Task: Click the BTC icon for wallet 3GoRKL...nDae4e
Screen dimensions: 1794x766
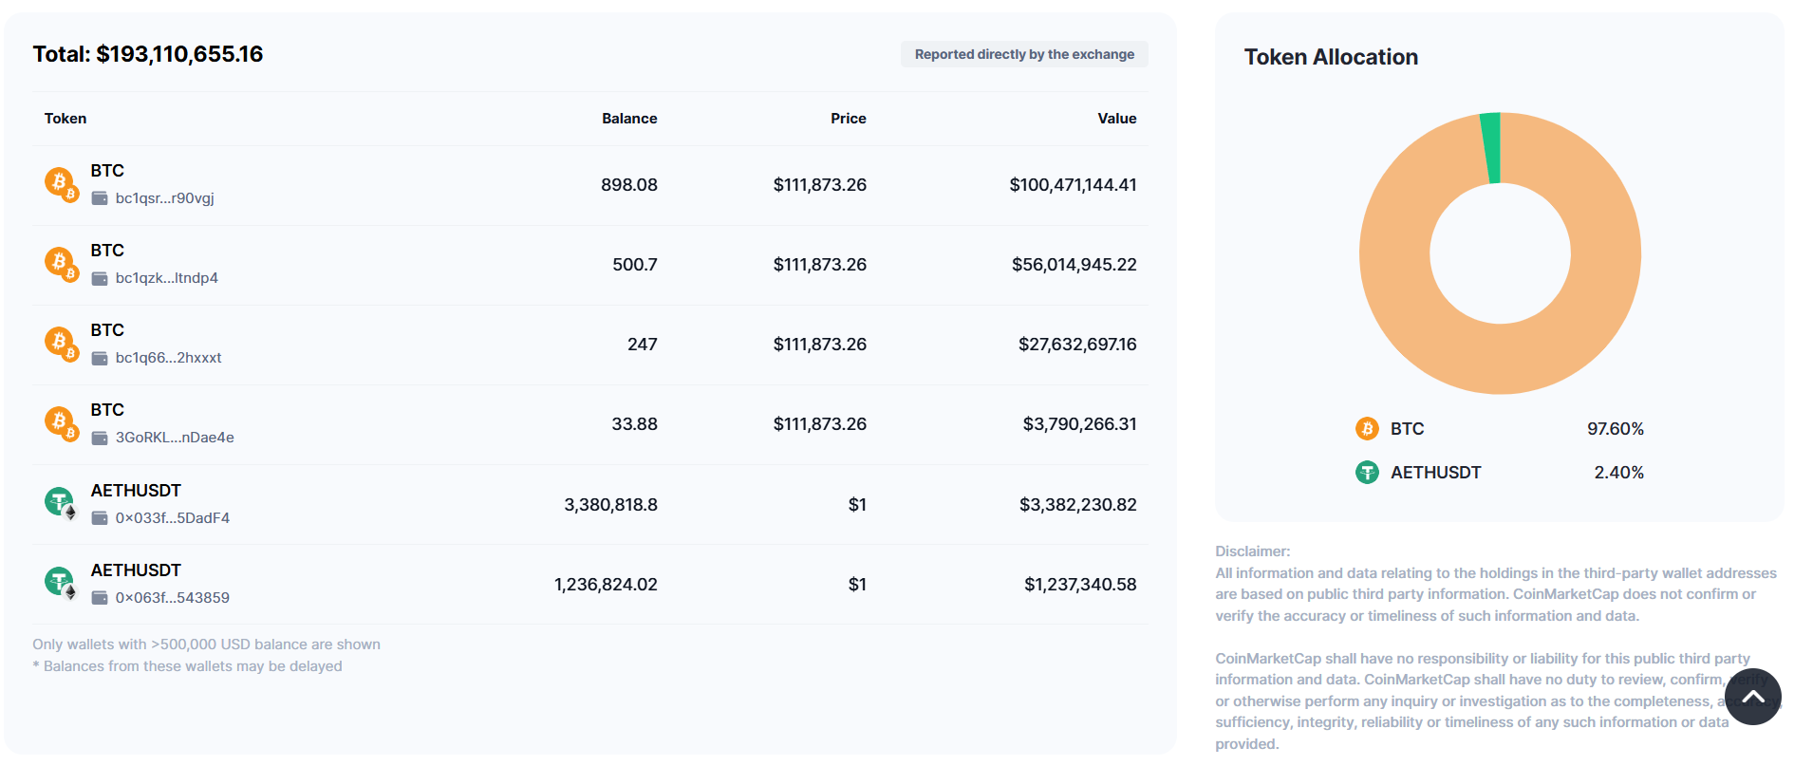Action: [x=60, y=421]
